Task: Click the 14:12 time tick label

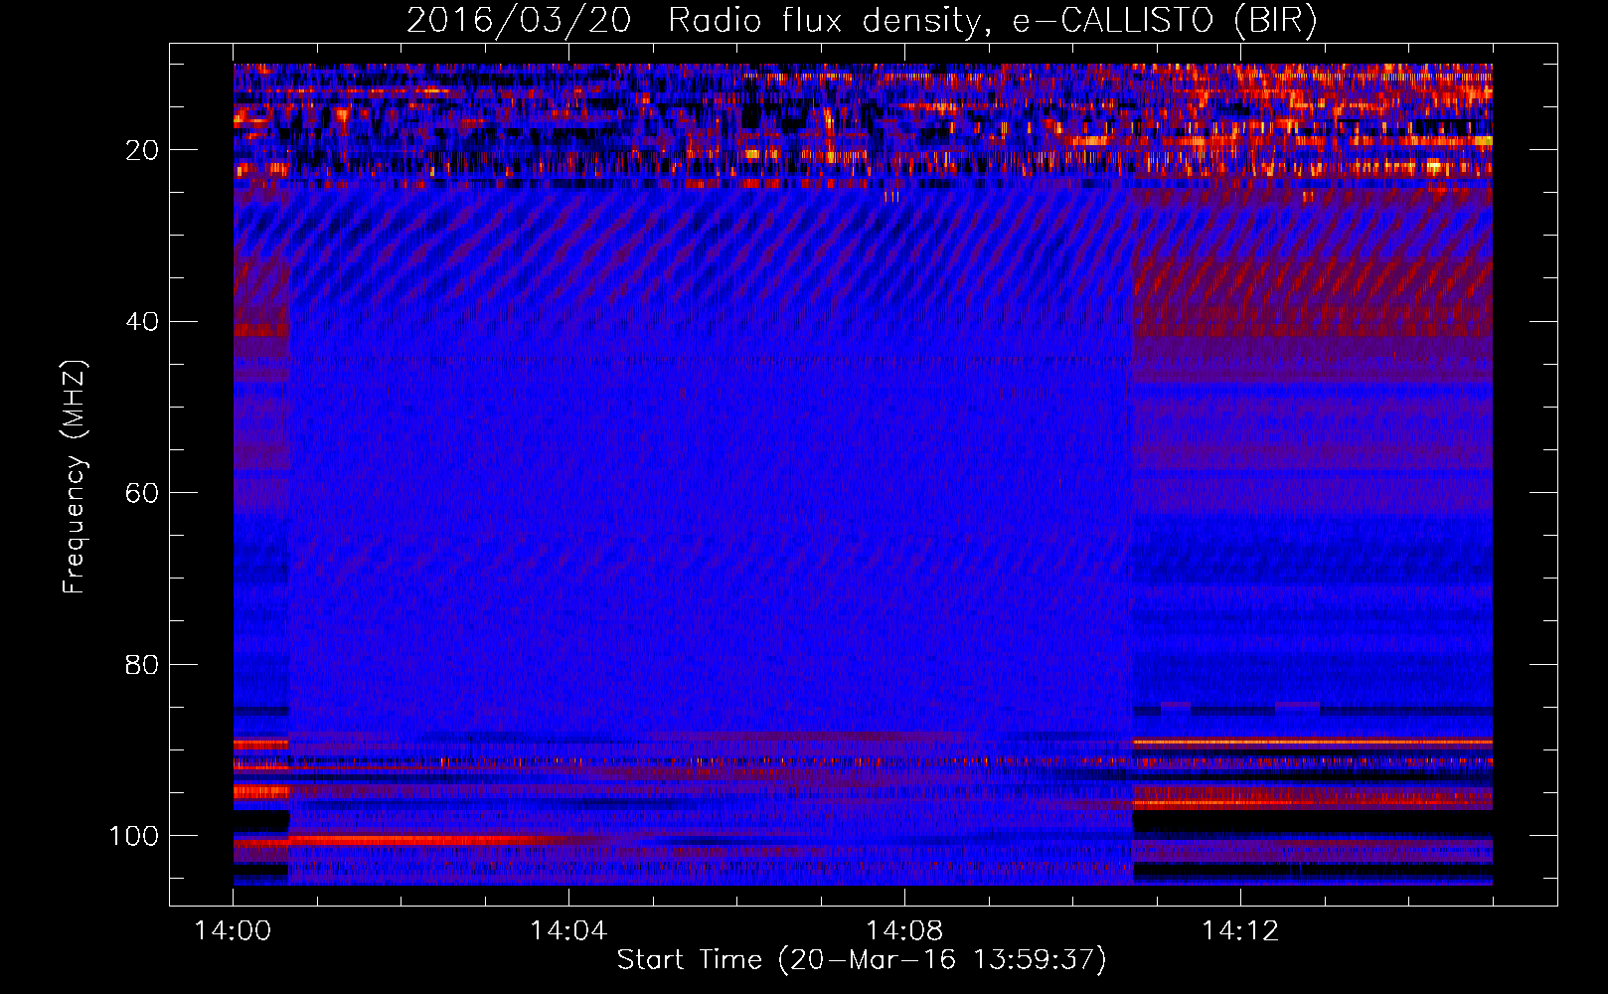Action: [1240, 931]
